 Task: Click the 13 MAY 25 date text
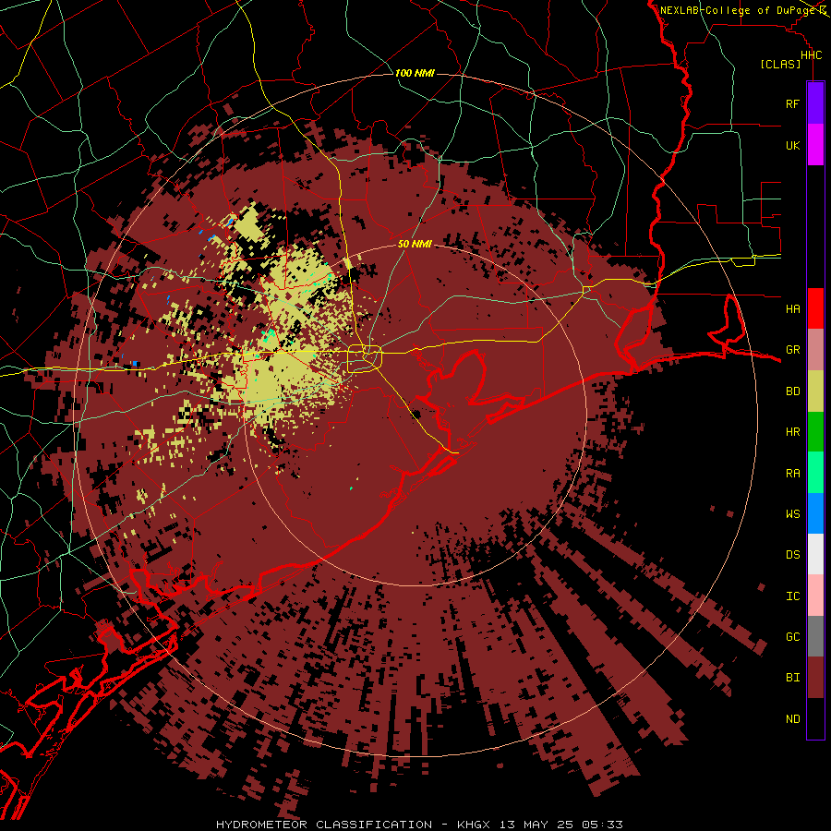(537, 825)
